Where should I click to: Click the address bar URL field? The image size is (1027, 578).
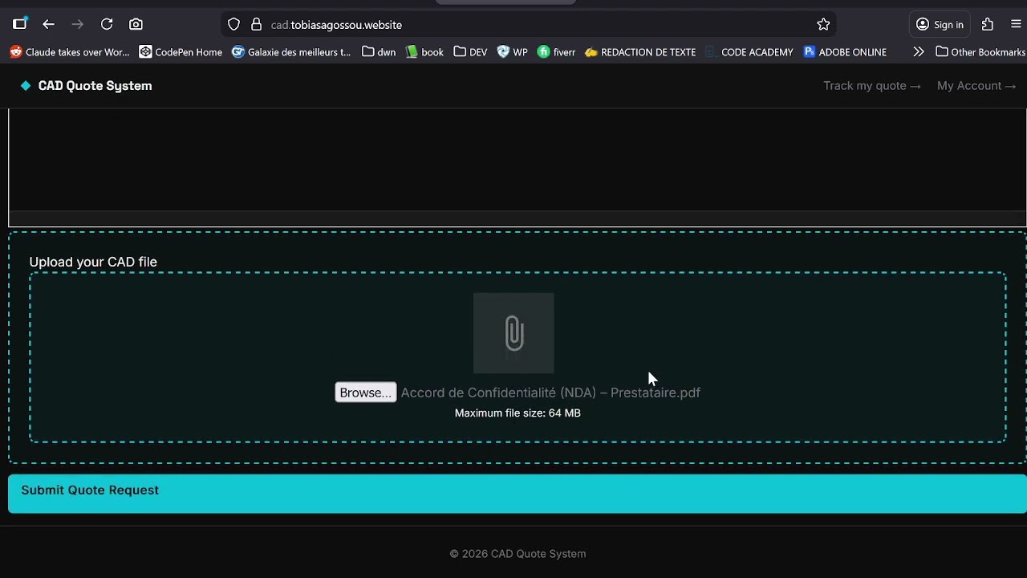(530, 25)
